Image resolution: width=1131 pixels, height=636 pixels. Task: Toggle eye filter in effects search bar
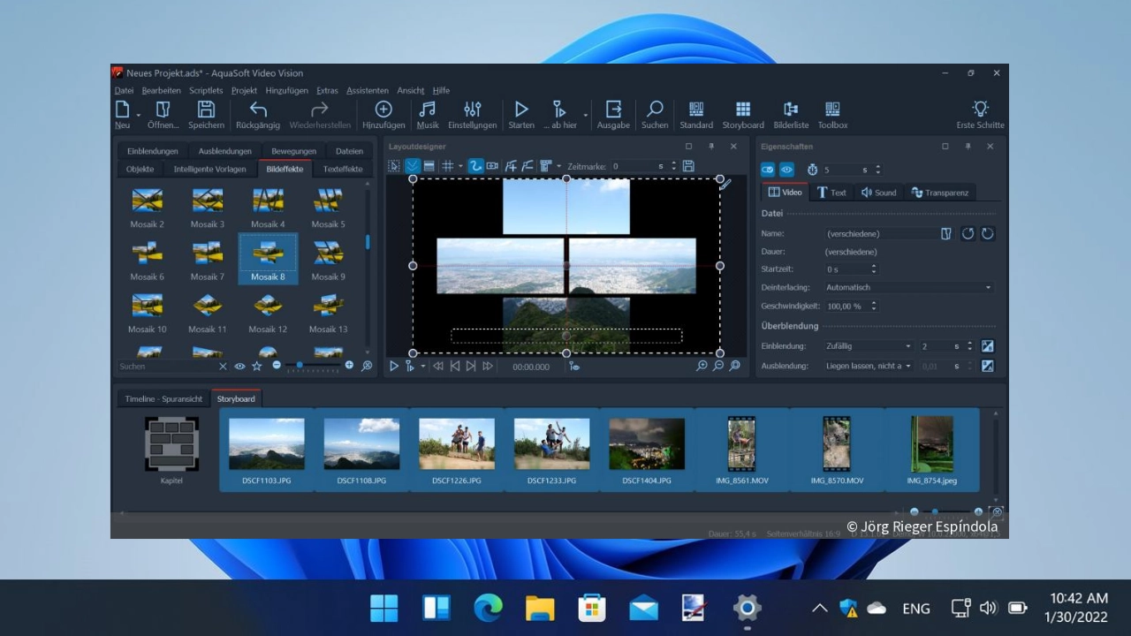(239, 366)
